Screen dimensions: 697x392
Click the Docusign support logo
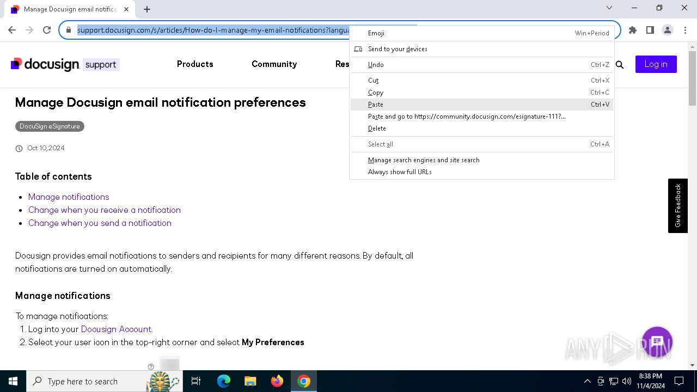(x=65, y=64)
